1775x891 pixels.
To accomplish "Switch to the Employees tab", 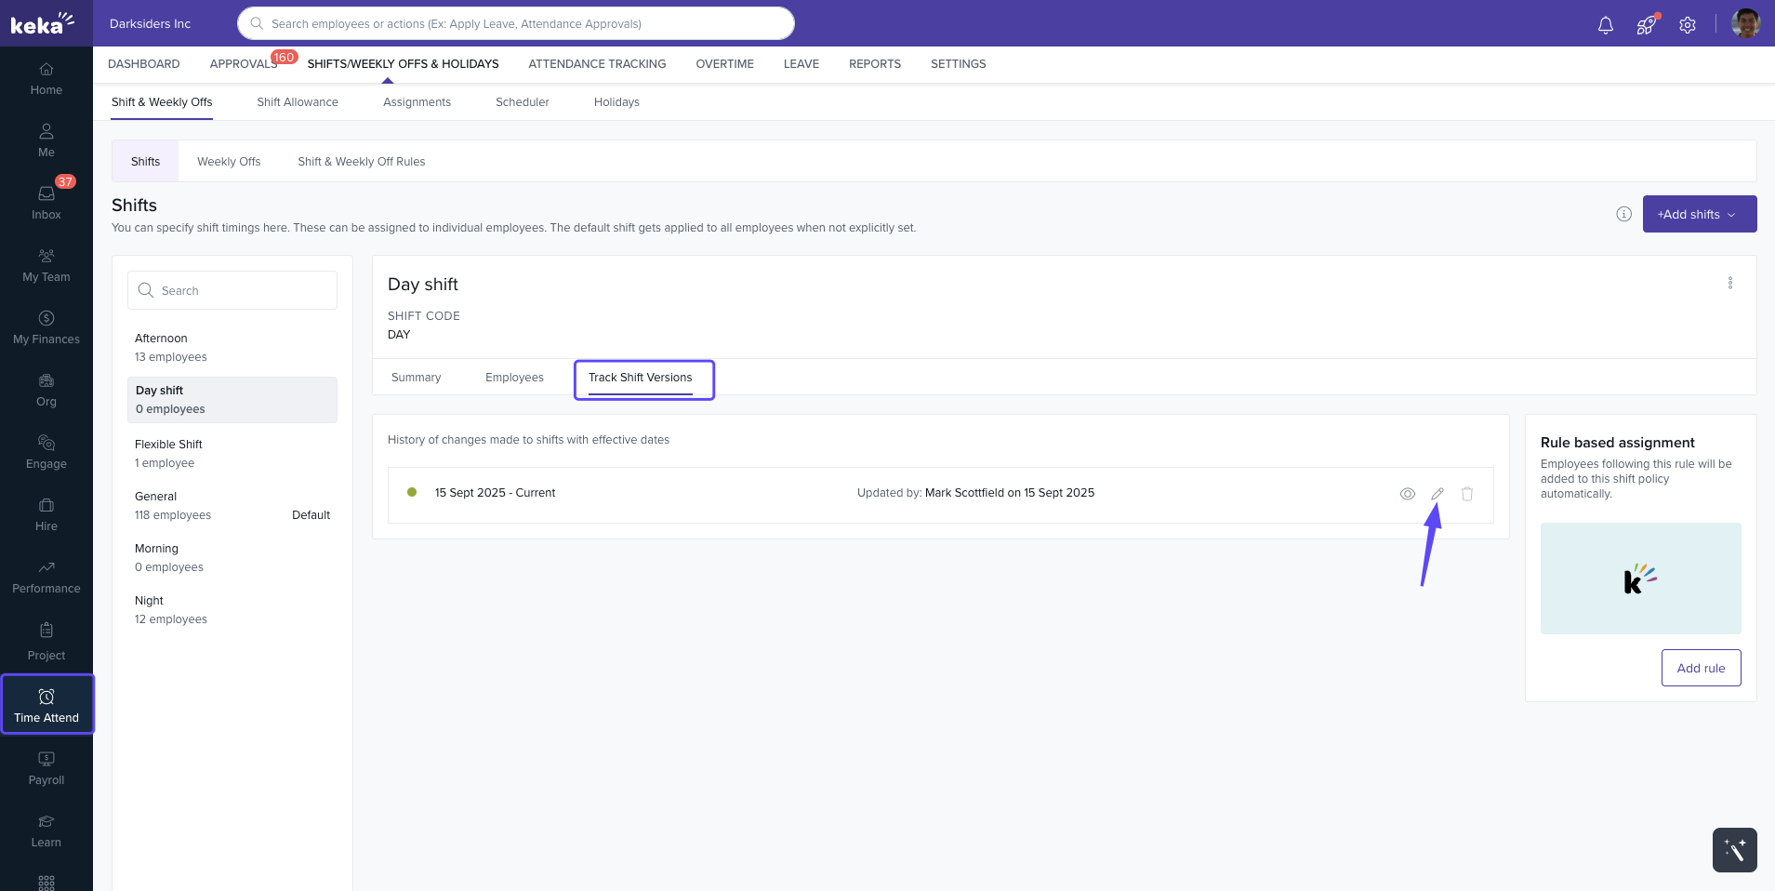I will tap(514, 378).
